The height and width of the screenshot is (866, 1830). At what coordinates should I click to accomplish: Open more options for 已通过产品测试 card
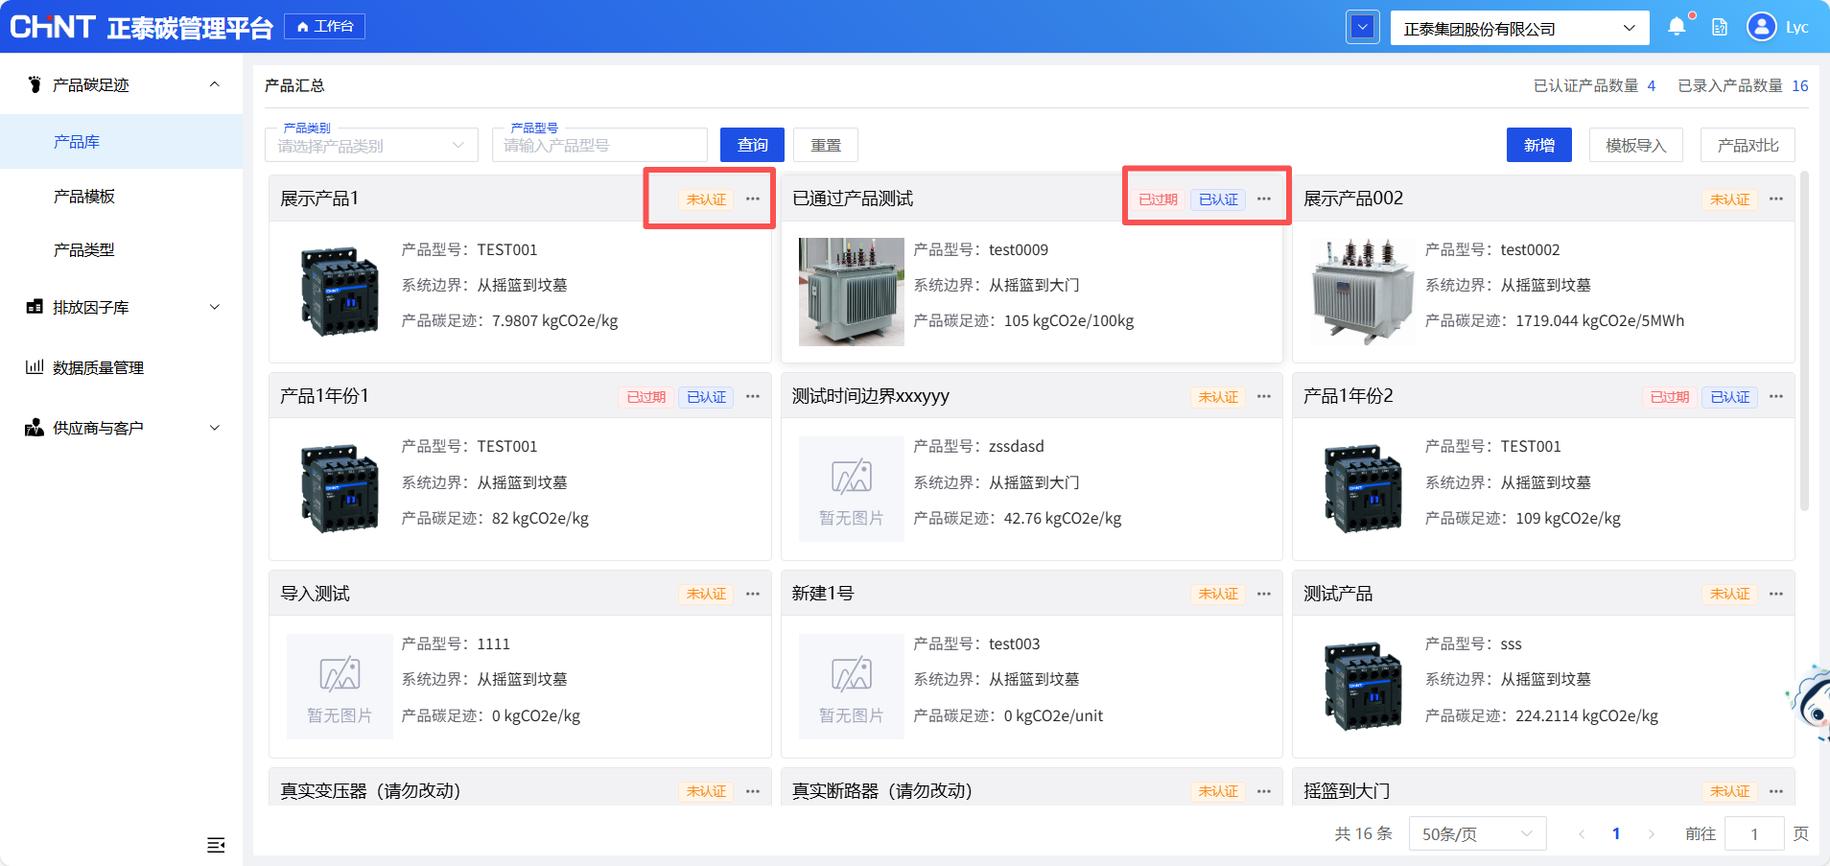tap(1264, 199)
